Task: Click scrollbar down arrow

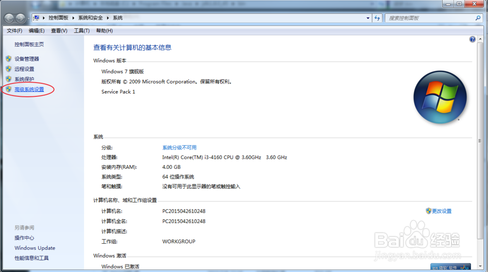Action: click(x=480, y=267)
